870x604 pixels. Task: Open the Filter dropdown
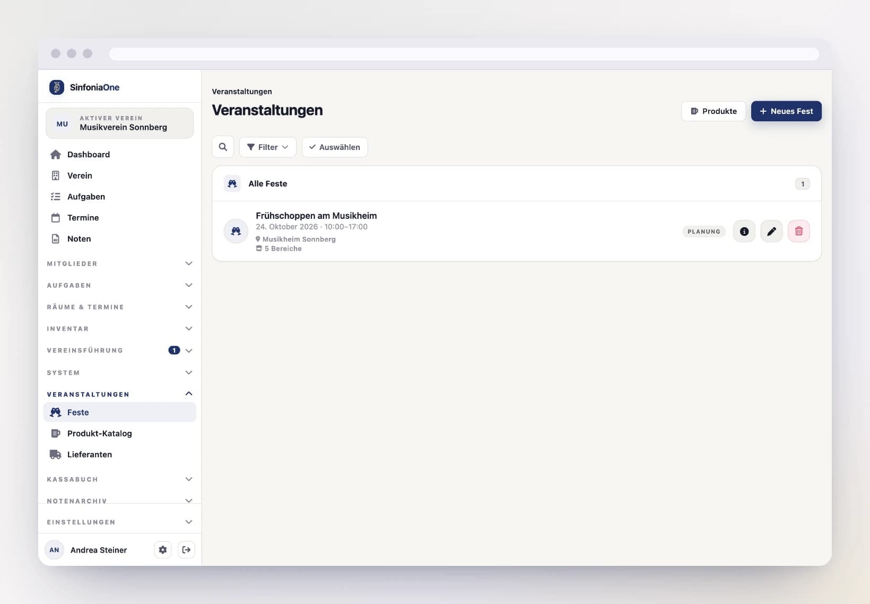[x=267, y=147]
